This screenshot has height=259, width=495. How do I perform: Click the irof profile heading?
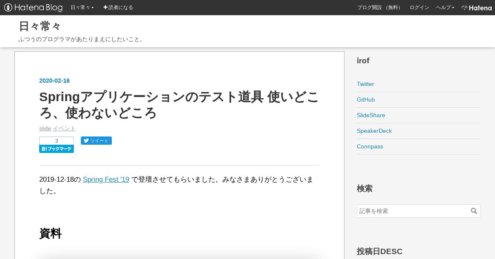pyautogui.click(x=363, y=61)
